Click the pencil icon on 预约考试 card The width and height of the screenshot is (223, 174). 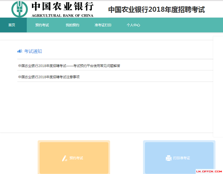pos(65,158)
